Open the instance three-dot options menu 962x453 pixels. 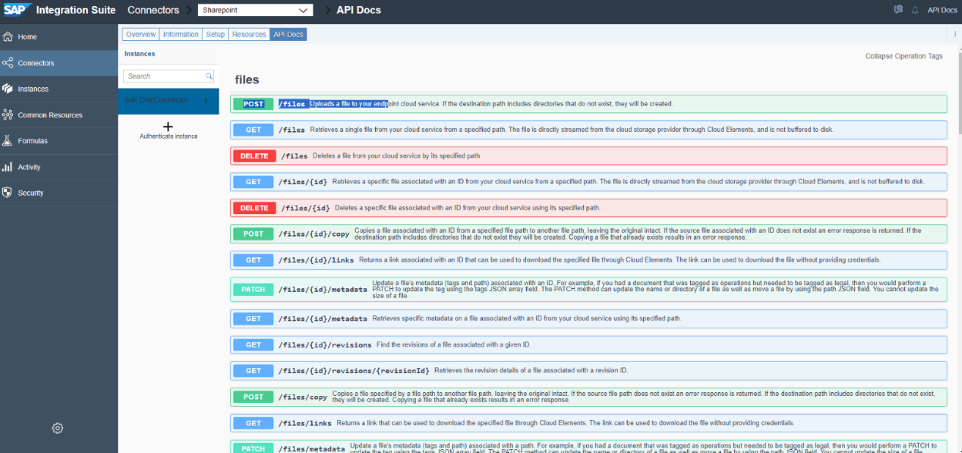point(206,100)
